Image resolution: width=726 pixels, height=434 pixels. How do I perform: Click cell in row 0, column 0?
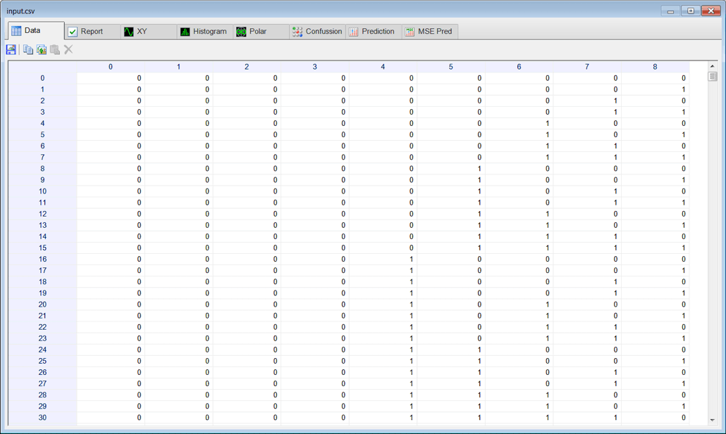point(111,78)
